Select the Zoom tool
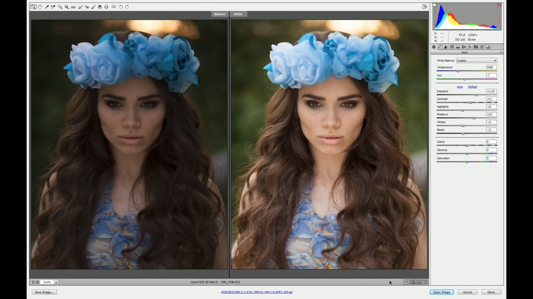The image size is (533, 299). pyautogui.click(x=33, y=7)
